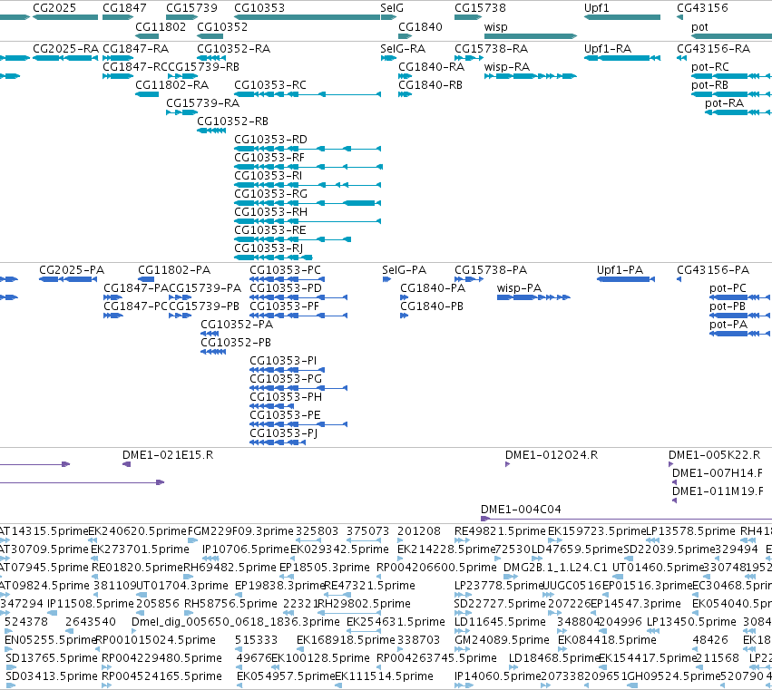Image resolution: width=772 pixels, height=690 pixels.
Task: Select the CG15738 gene label
Action: click(x=480, y=8)
